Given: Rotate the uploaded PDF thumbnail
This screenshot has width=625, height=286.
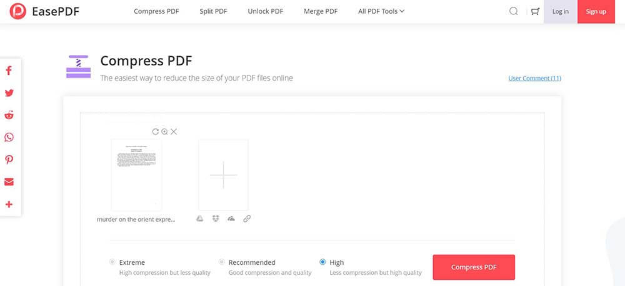Looking at the screenshot, I should coord(155,131).
